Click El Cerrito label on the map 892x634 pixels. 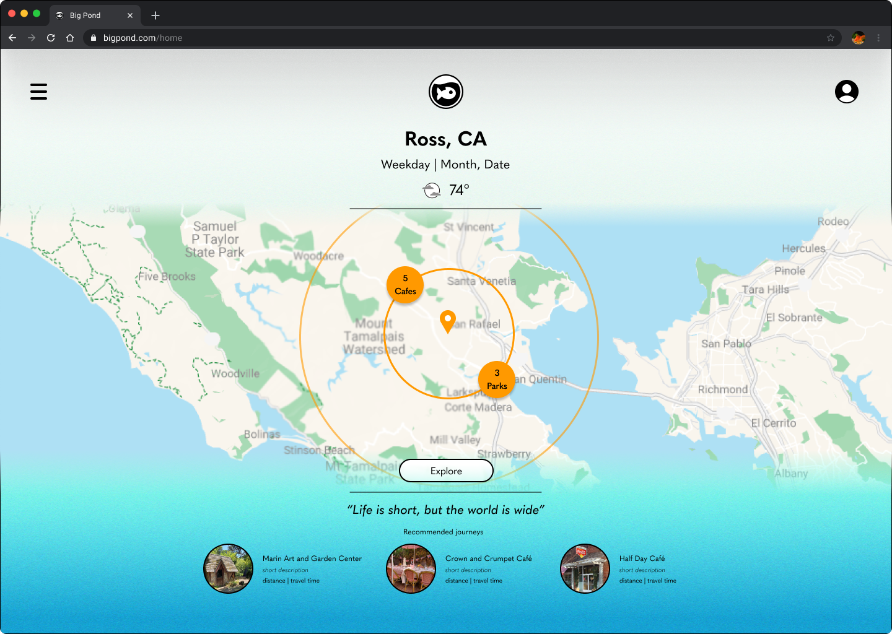tap(774, 423)
